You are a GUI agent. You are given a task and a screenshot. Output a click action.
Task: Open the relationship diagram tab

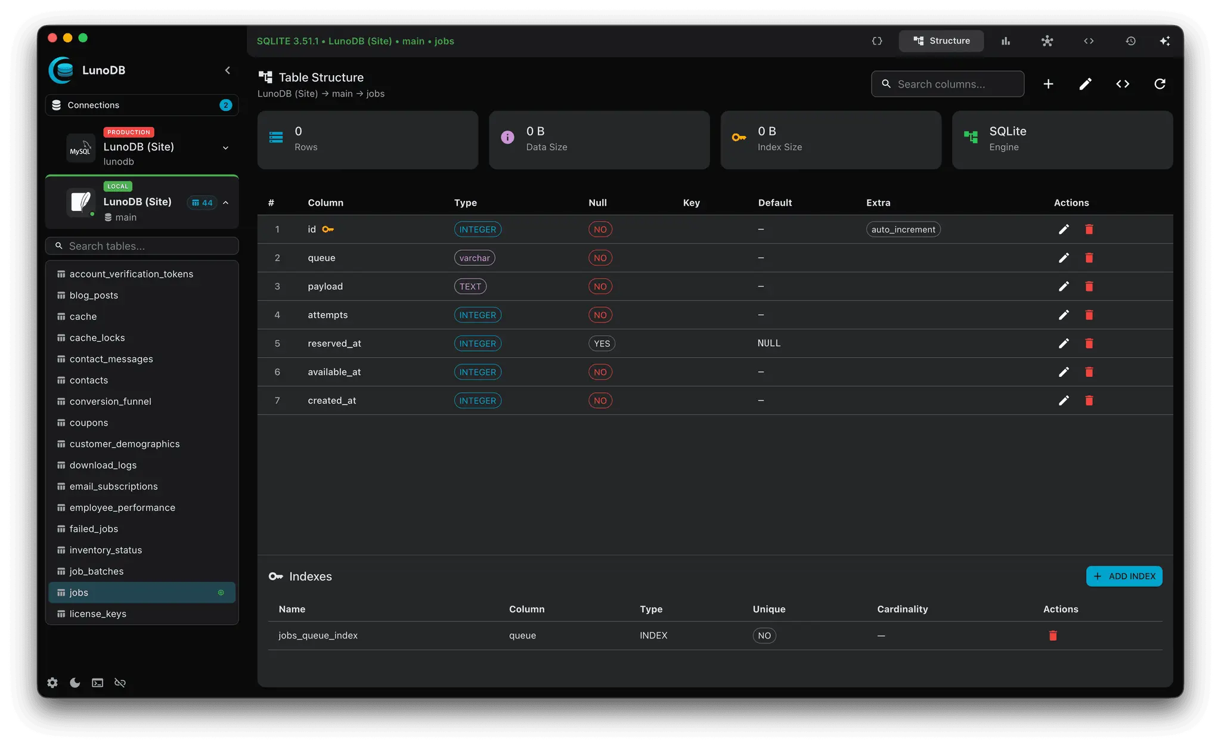click(x=1048, y=41)
